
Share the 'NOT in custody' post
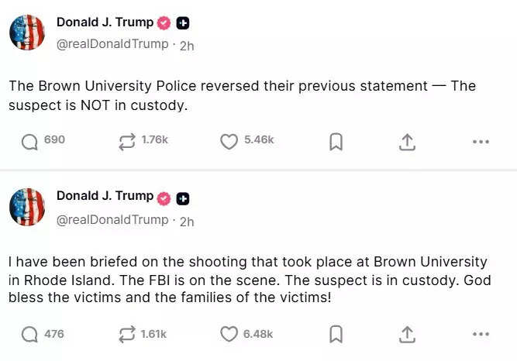pos(408,141)
